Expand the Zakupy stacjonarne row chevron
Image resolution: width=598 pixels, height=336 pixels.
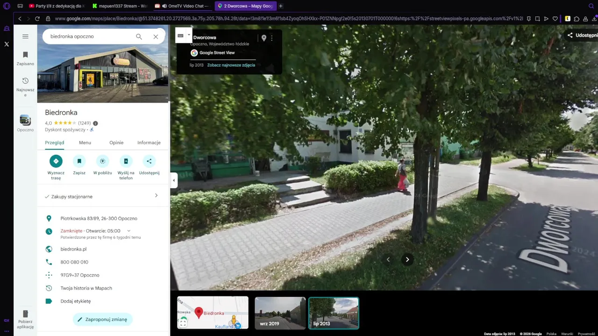156,196
